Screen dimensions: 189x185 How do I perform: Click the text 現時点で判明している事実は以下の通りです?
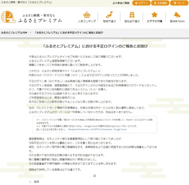(x=55, y=170)
